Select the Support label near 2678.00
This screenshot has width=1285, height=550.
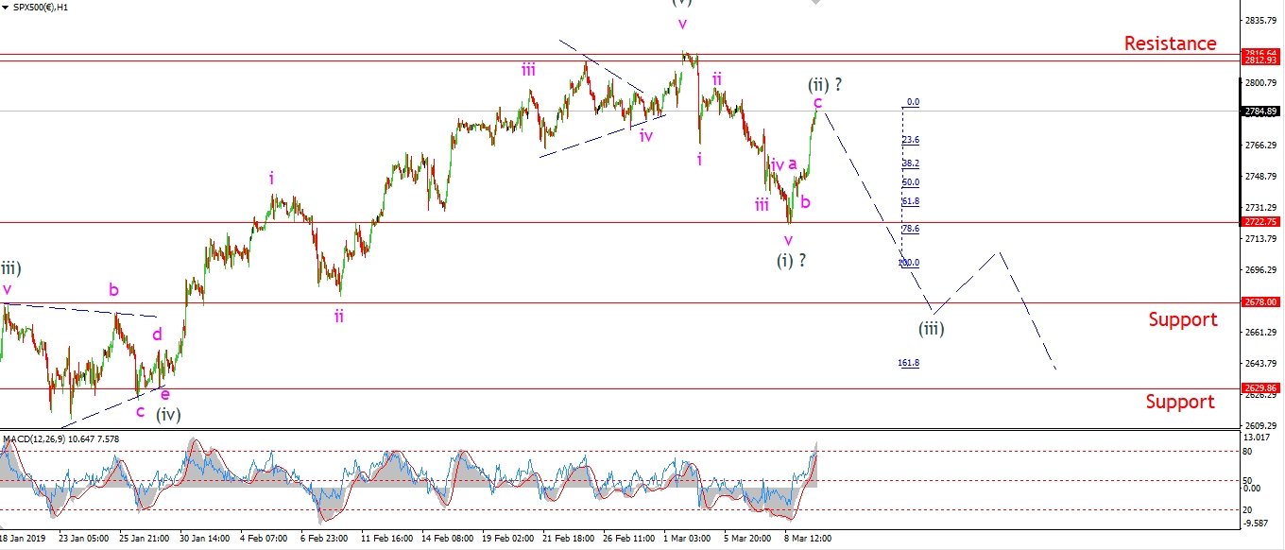point(1182,319)
